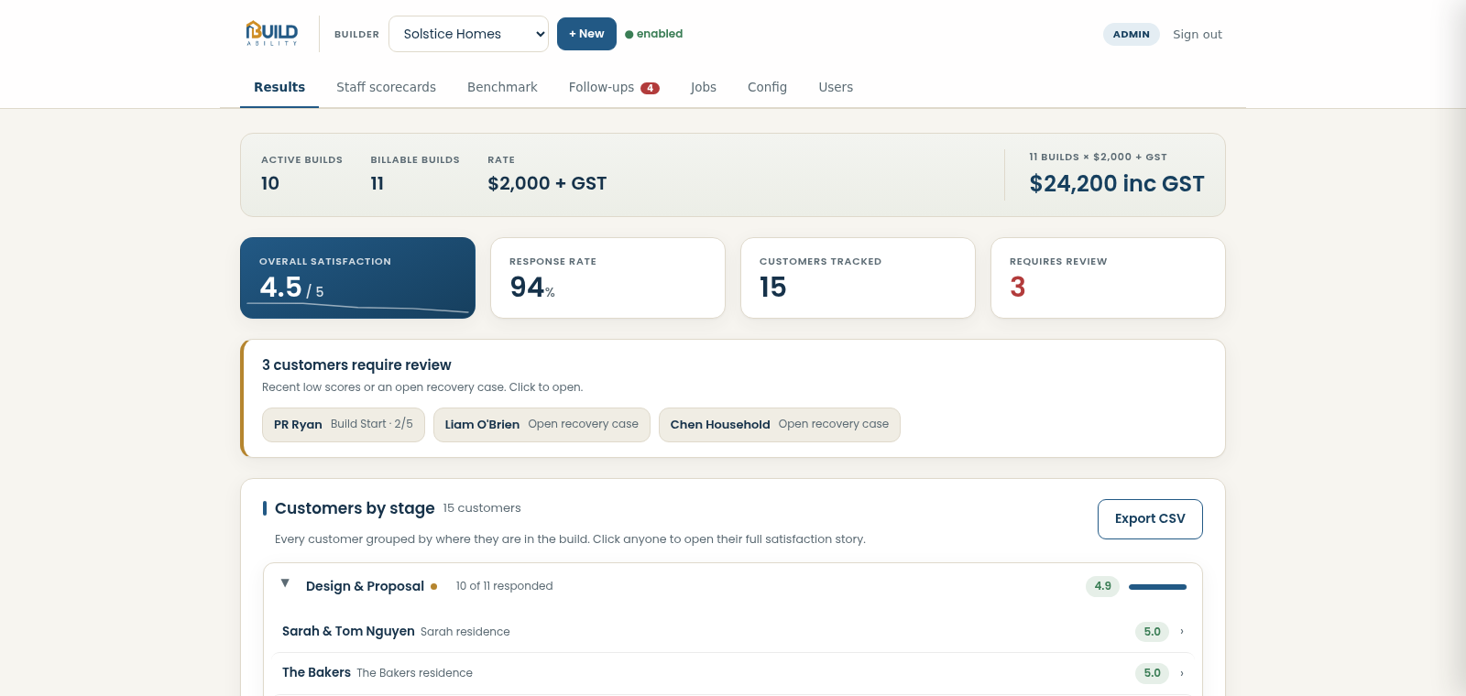The image size is (1466, 696).
Task: Click the Follow-ups count badge 4
Action: (650, 89)
